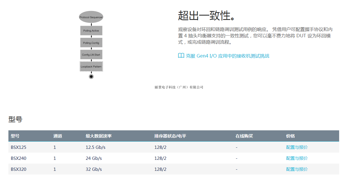Click the 最大数据速率 column header
The width and height of the screenshot is (358, 176).
(x=99, y=136)
